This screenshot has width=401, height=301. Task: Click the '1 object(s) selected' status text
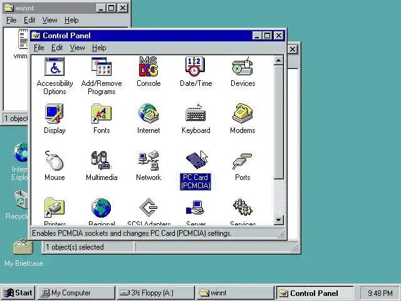point(75,247)
